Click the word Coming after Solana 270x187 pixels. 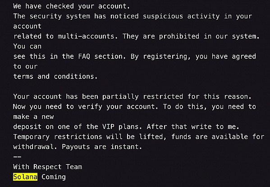[54, 177]
